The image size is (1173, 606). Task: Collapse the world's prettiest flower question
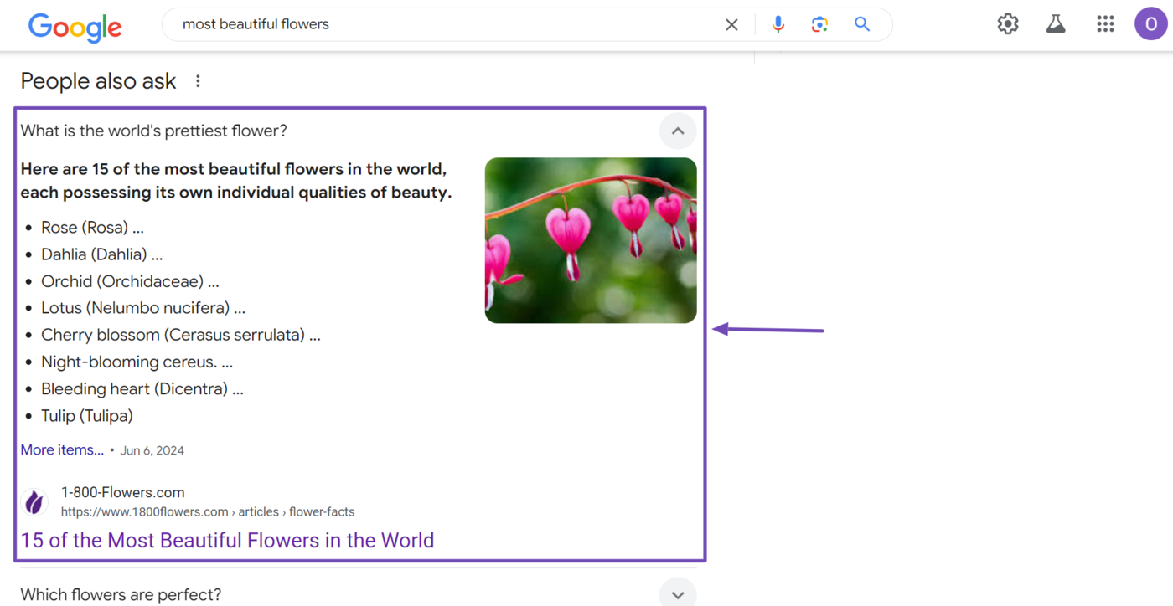[x=678, y=131]
